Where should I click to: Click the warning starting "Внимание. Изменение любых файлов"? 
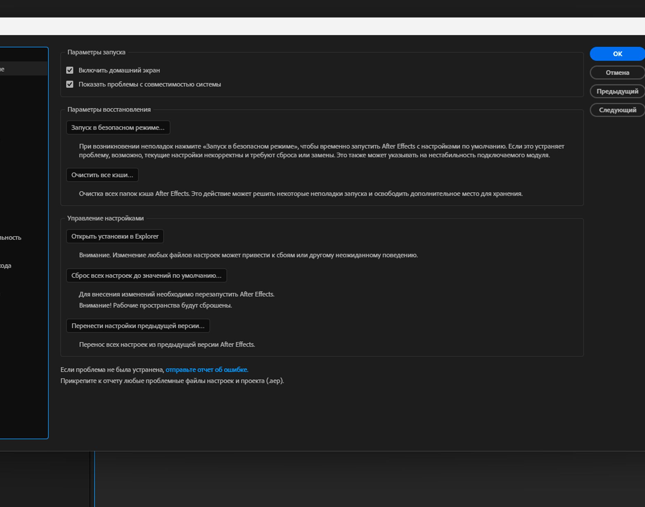pos(248,255)
